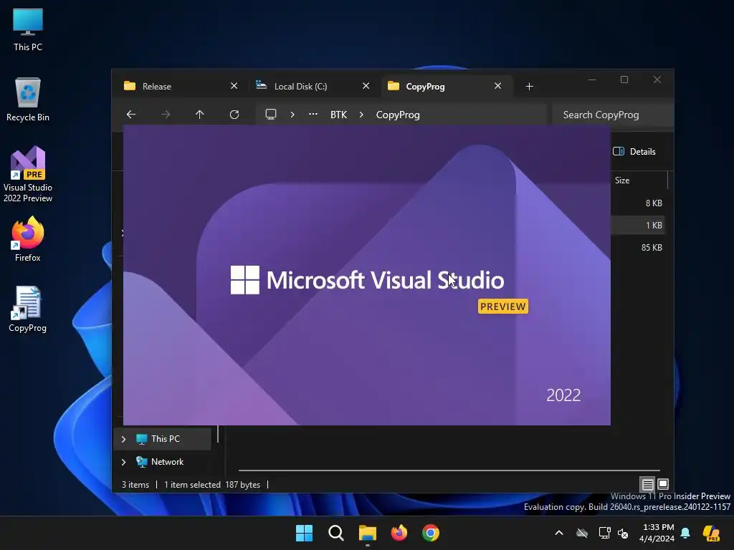Maximize the File Explorer window

[624, 80]
